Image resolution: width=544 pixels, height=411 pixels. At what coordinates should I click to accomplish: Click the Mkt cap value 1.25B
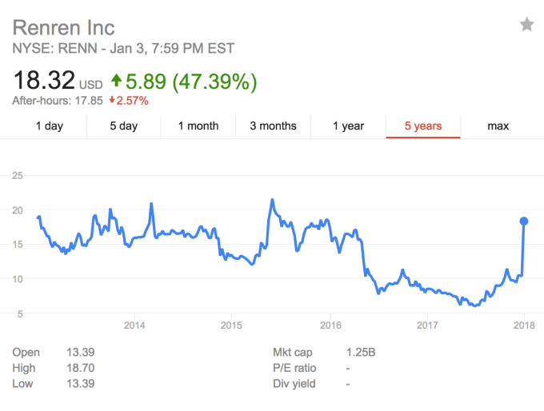(x=363, y=353)
